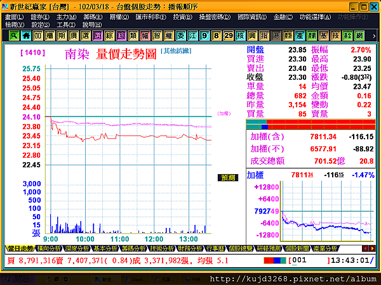Select the 技 toolbar icon
The width and height of the screenshot is (381, 285).
(x=335, y=36)
